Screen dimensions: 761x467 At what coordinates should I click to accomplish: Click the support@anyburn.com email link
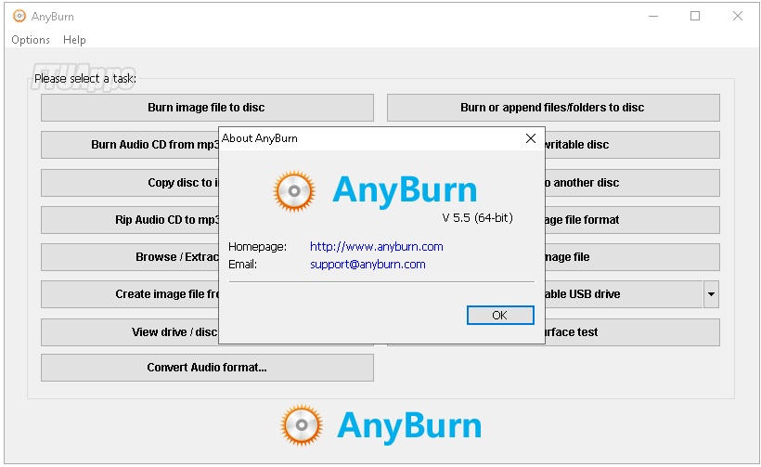368,265
